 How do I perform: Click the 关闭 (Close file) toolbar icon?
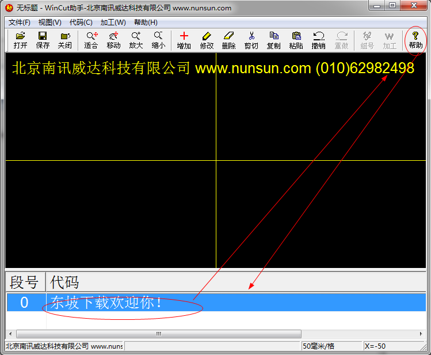click(x=65, y=40)
